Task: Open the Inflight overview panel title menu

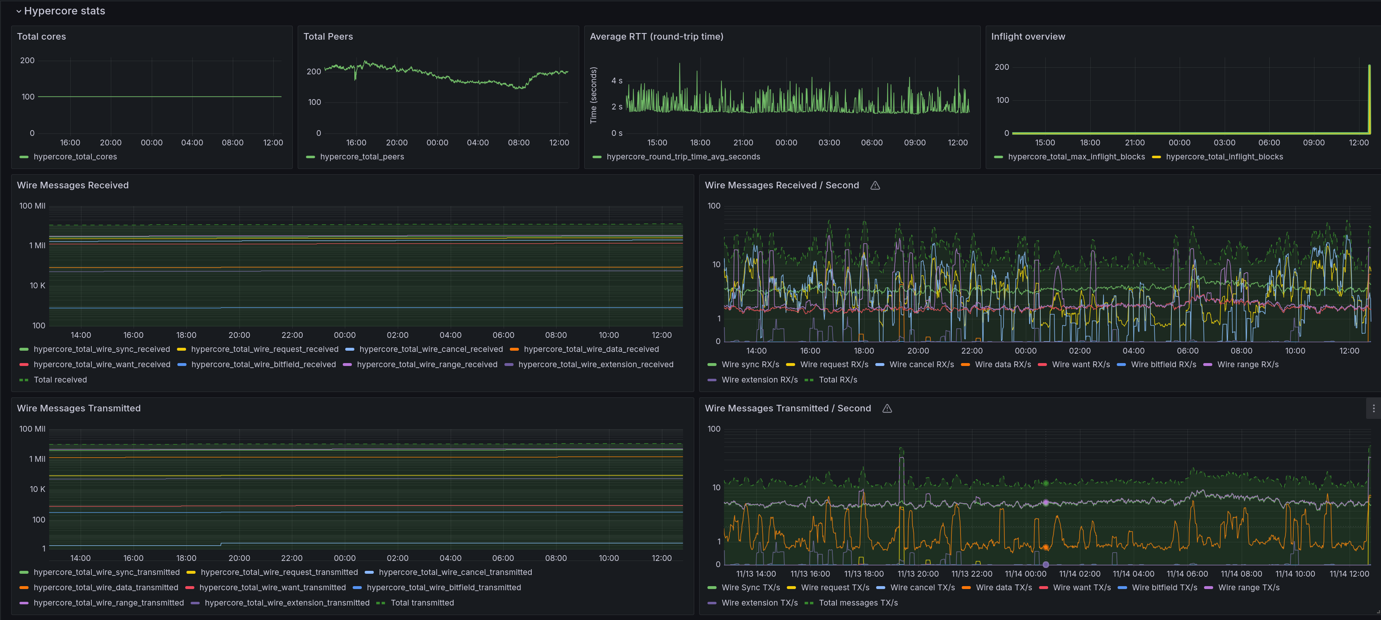Action: coord(1028,36)
